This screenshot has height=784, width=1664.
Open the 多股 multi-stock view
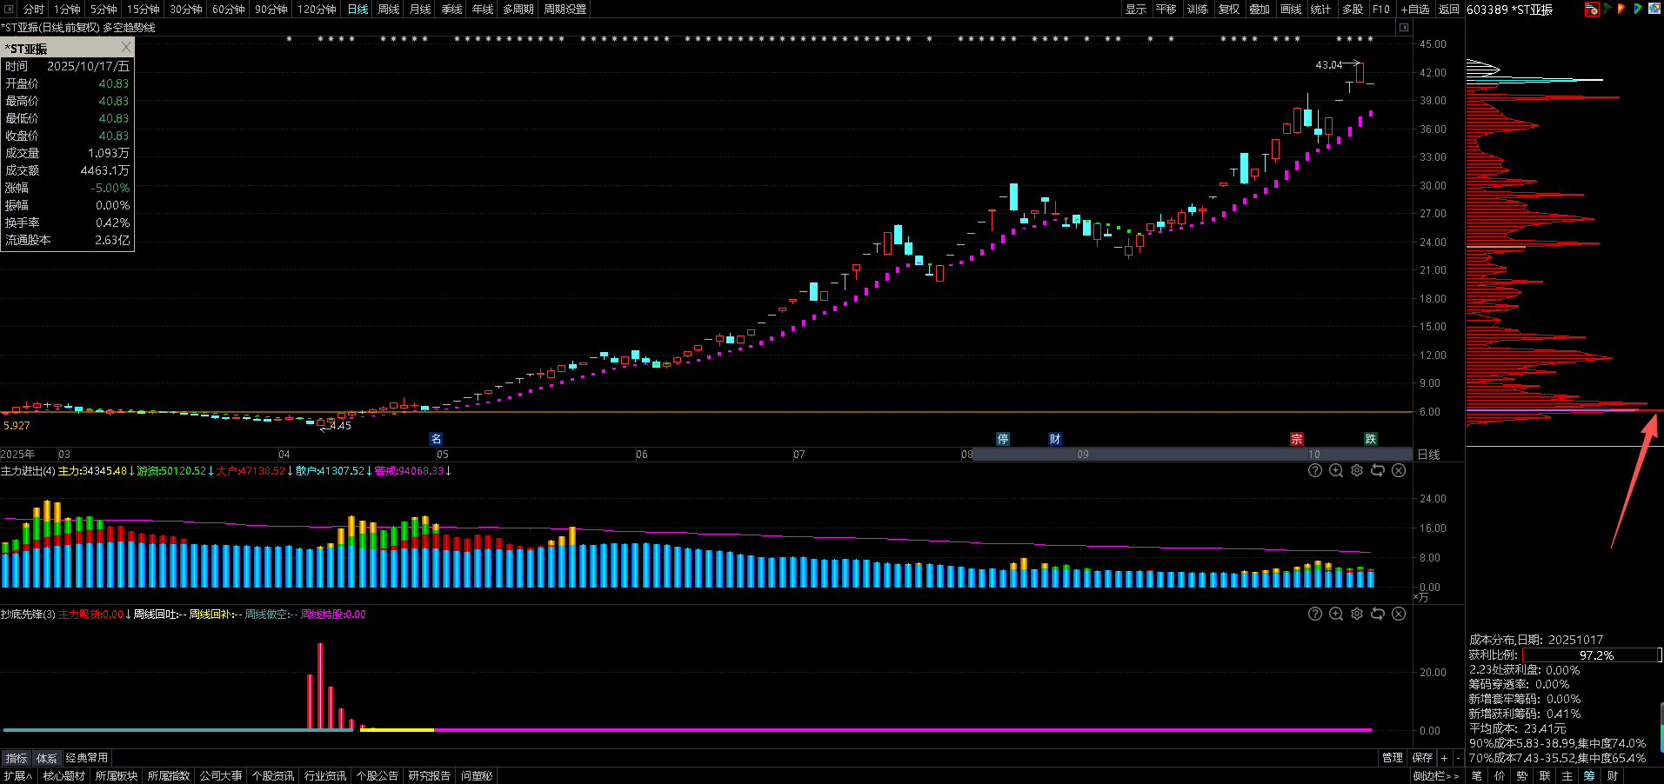pos(1353,9)
